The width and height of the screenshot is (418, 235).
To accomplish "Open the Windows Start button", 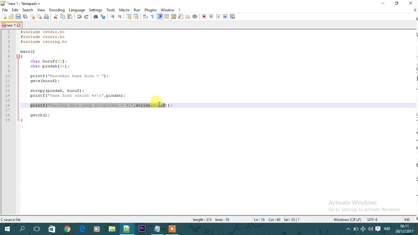I will pos(7,229).
